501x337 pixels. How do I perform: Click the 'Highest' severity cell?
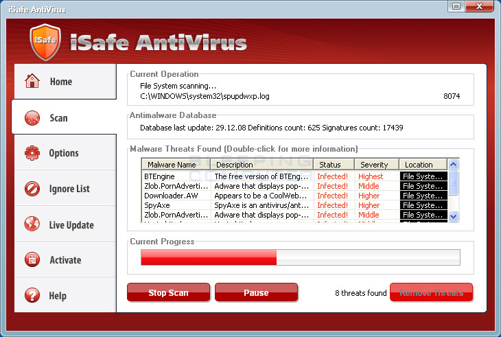[x=371, y=176]
